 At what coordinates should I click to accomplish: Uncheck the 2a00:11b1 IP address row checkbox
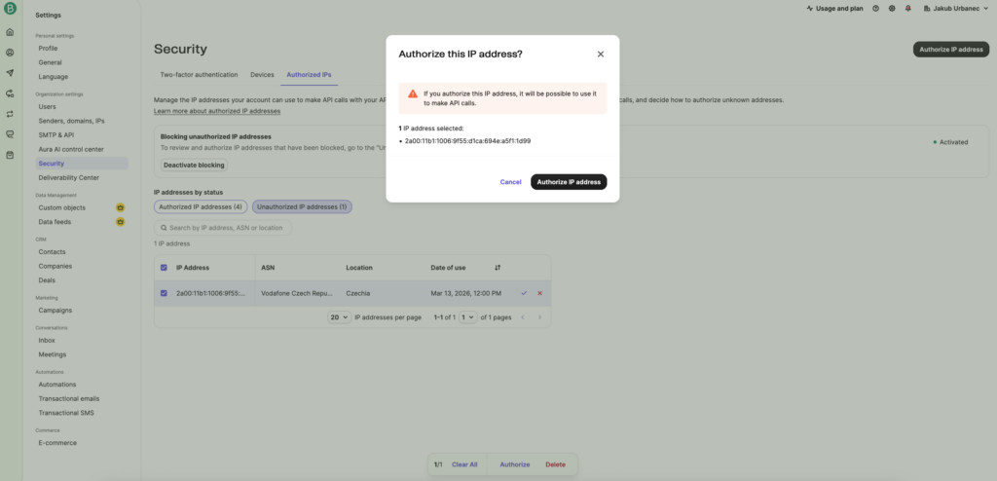[164, 293]
